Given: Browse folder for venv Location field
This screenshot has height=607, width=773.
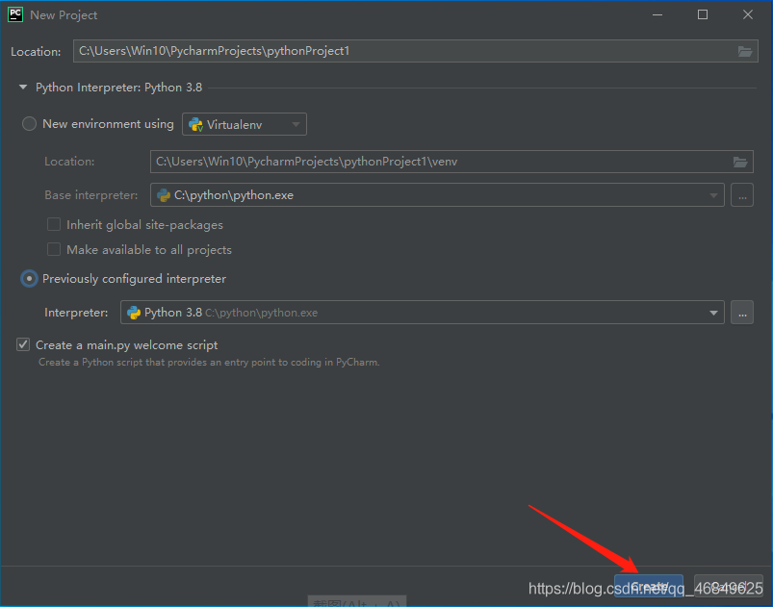Looking at the screenshot, I should [x=740, y=162].
